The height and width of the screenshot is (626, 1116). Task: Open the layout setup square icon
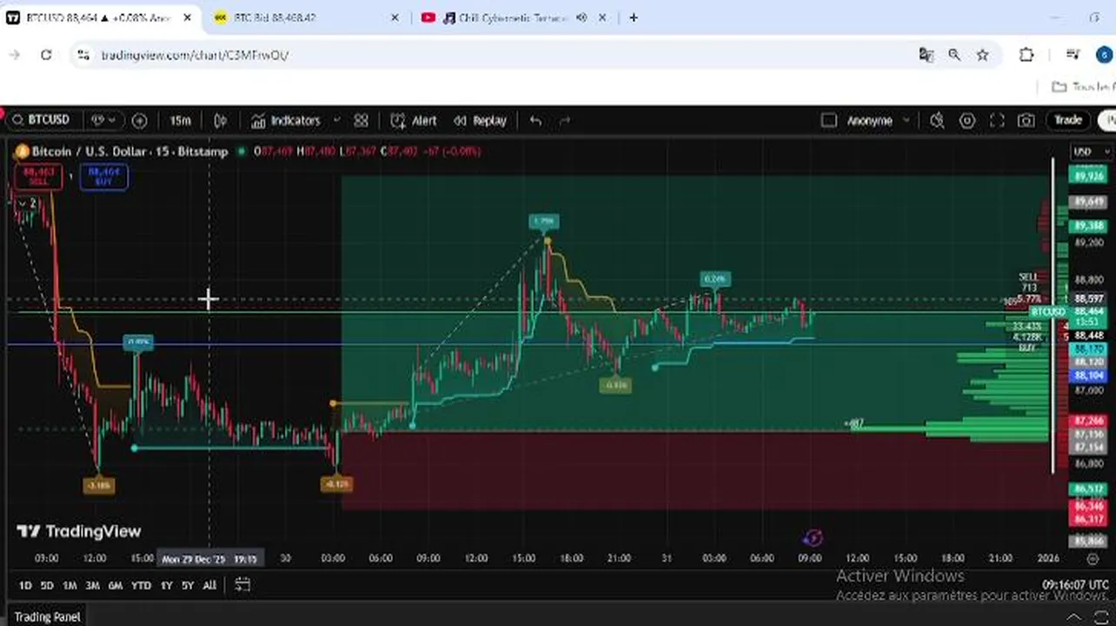click(828, 120)
